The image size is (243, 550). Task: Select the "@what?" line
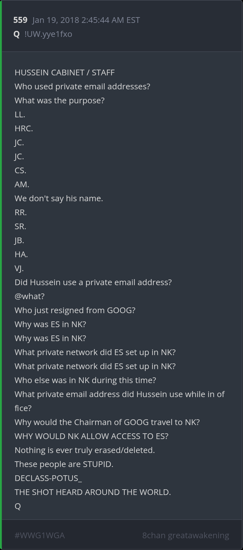(x=30, y=296)
